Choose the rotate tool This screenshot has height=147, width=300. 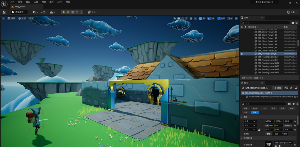183,18
